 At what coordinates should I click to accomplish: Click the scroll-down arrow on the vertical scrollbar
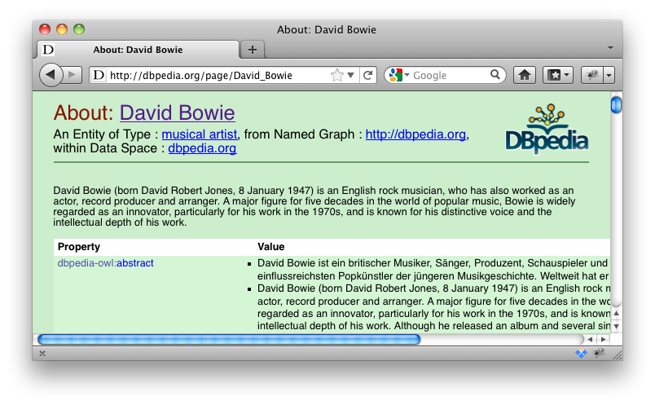616,326
